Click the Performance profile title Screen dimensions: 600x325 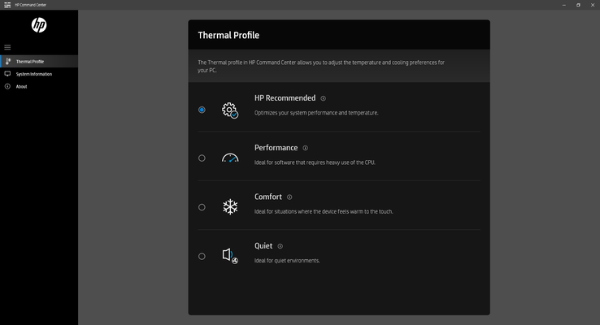point(276,148)
